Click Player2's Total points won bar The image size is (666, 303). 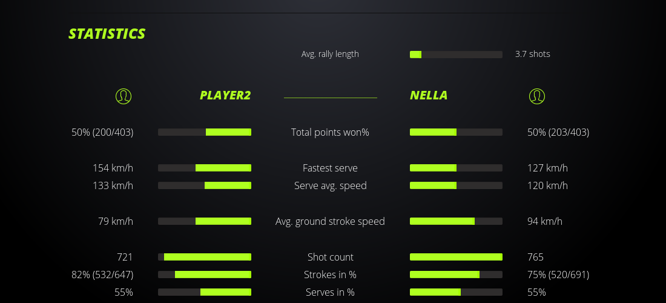tap(205, 132)
